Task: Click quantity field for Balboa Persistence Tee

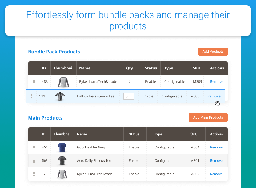Action: pyautogui.click(x=129, y=96)
